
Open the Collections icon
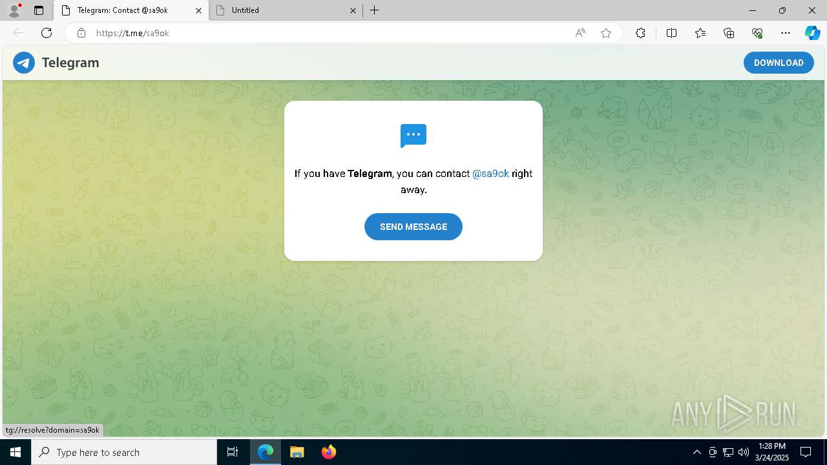pos(729,33)
